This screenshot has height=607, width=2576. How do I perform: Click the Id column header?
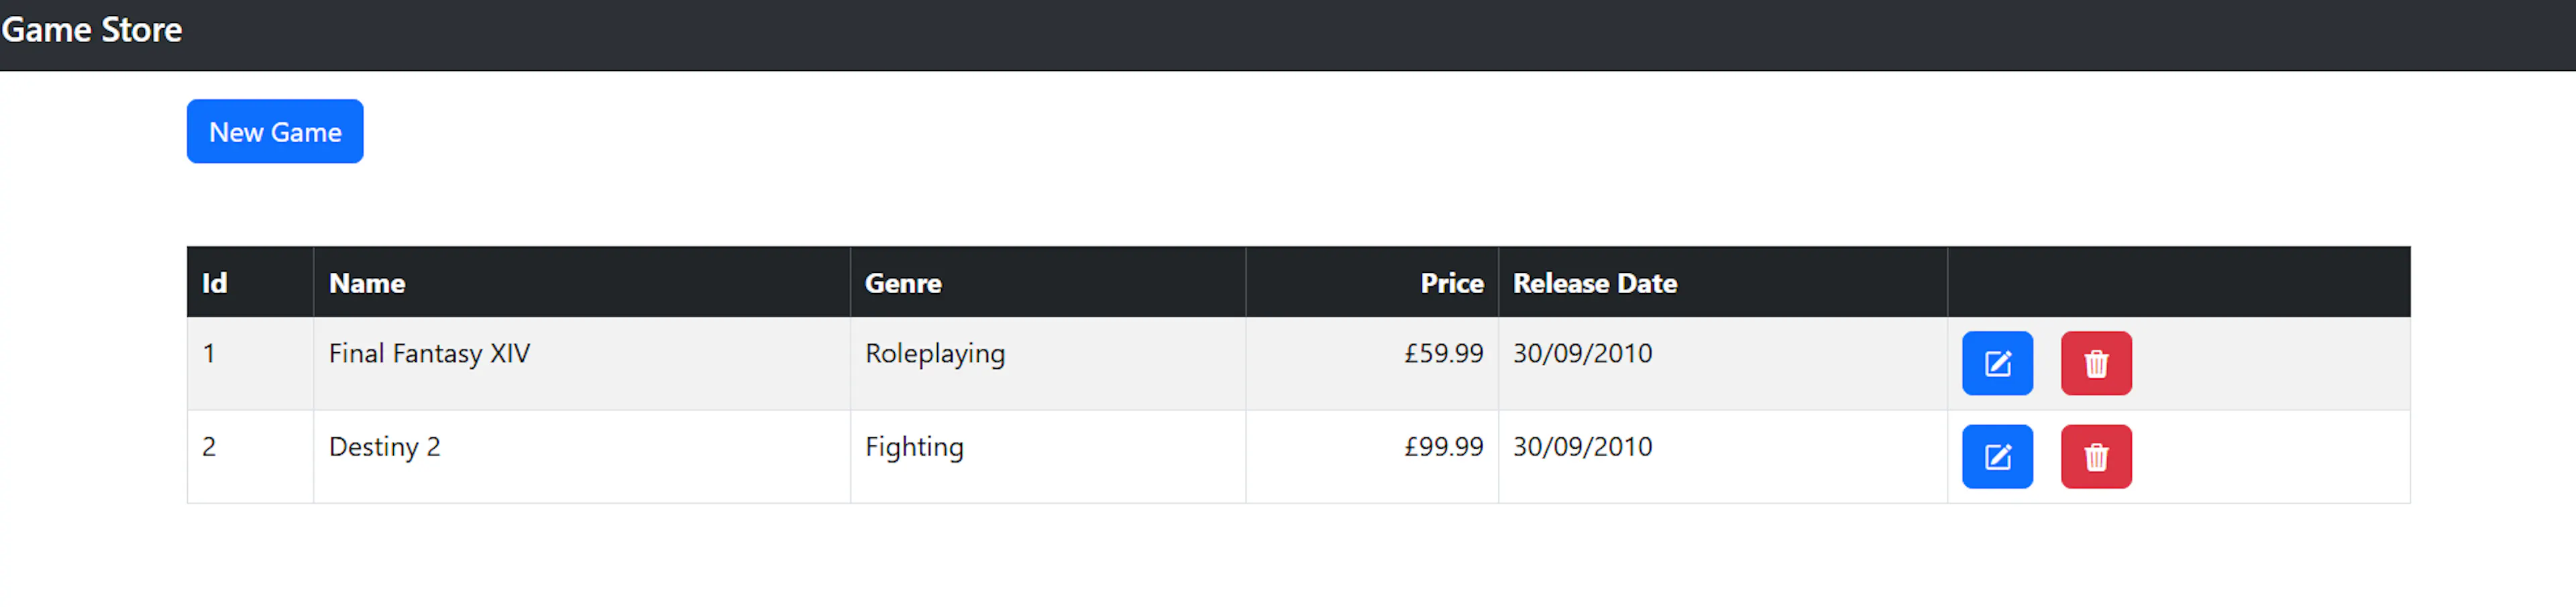213,282
